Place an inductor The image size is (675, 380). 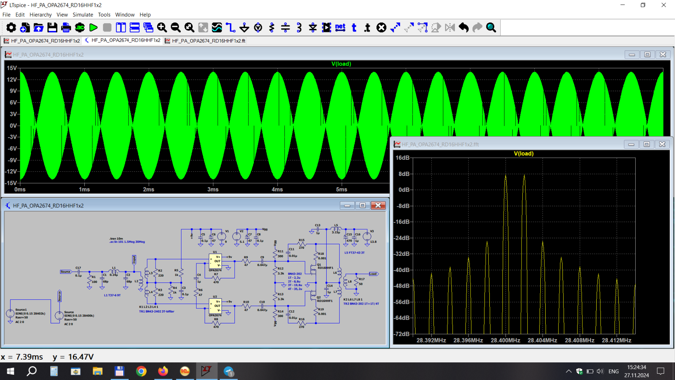299,27
